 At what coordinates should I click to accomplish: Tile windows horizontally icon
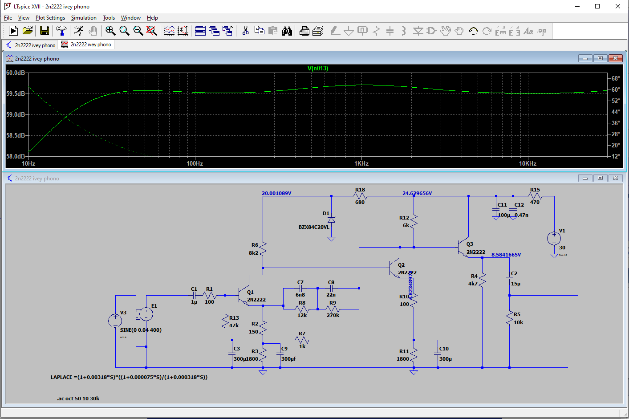point(200,31)
